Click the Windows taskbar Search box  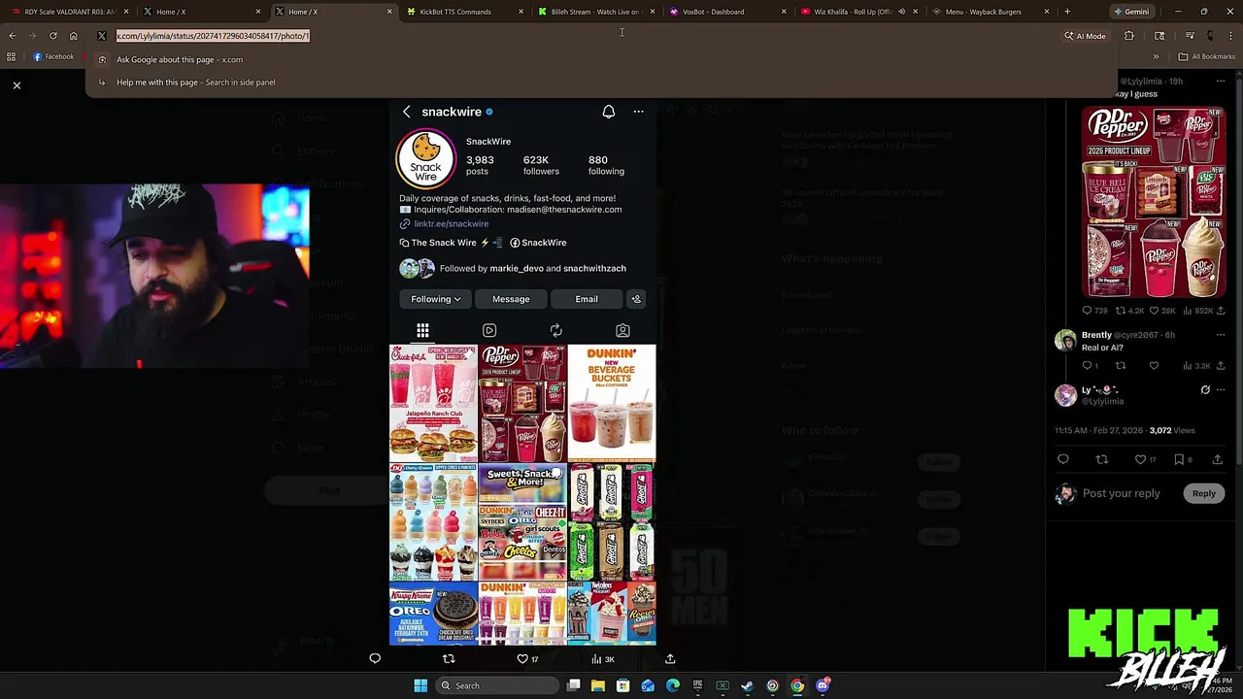click(x=495, y=685)
